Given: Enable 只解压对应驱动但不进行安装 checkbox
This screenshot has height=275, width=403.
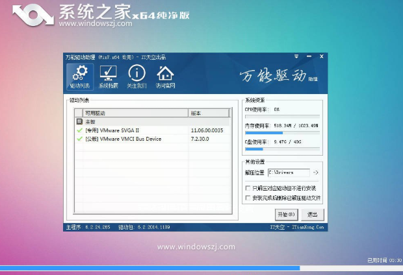Looking at the screenshot, I should pyautogui.click(x=248, y=188).
